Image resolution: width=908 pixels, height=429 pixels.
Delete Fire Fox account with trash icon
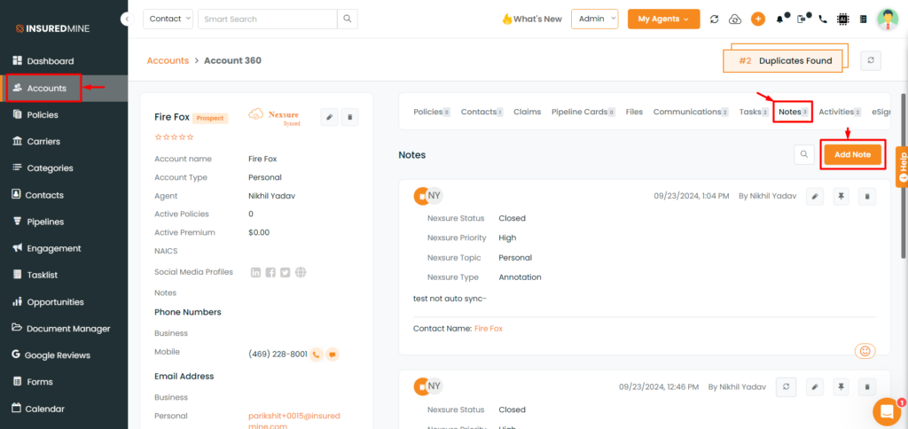pos(349,117)
